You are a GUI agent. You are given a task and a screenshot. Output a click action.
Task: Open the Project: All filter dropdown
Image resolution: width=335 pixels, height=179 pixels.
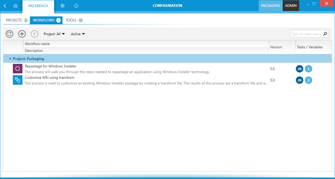pyautogui.click(x=54, y=34)
